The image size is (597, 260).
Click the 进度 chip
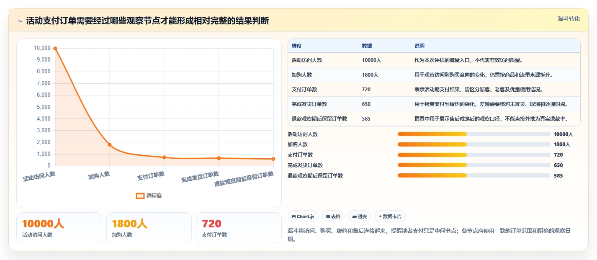coord(360,216)
